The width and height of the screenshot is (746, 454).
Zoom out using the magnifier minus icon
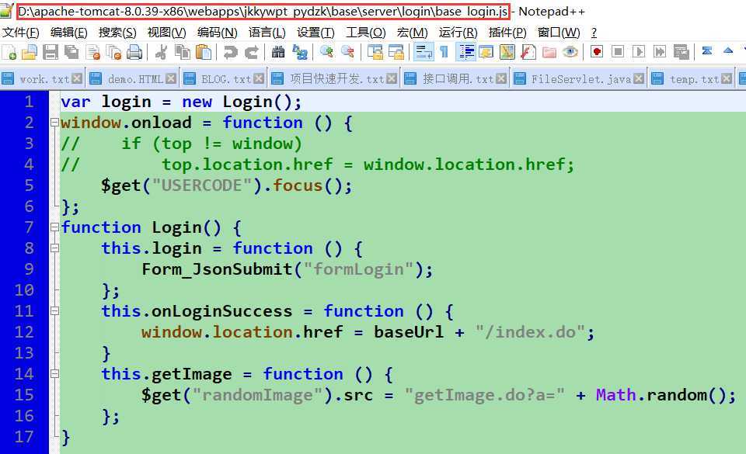point(348,52)
